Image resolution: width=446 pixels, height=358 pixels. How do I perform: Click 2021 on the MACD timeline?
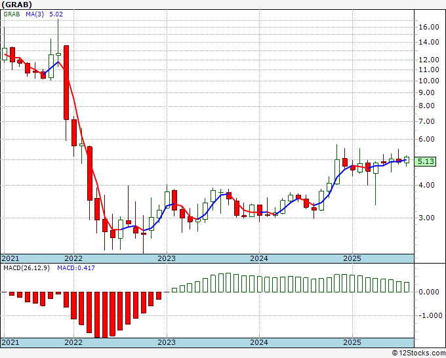(x=10, y=342)
